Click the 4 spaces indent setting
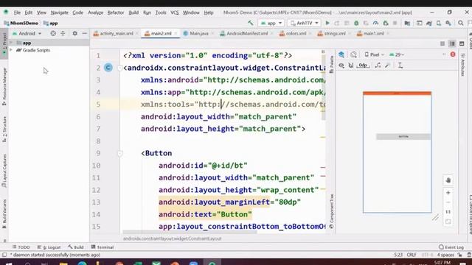This screenshot has height=265, width=472. (x=445, y=255)
